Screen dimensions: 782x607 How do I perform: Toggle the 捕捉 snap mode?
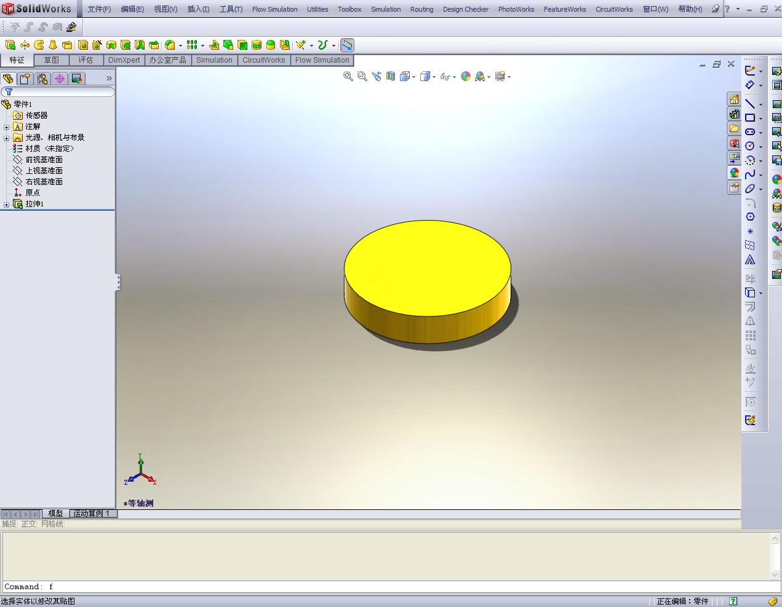coord(9,524)
